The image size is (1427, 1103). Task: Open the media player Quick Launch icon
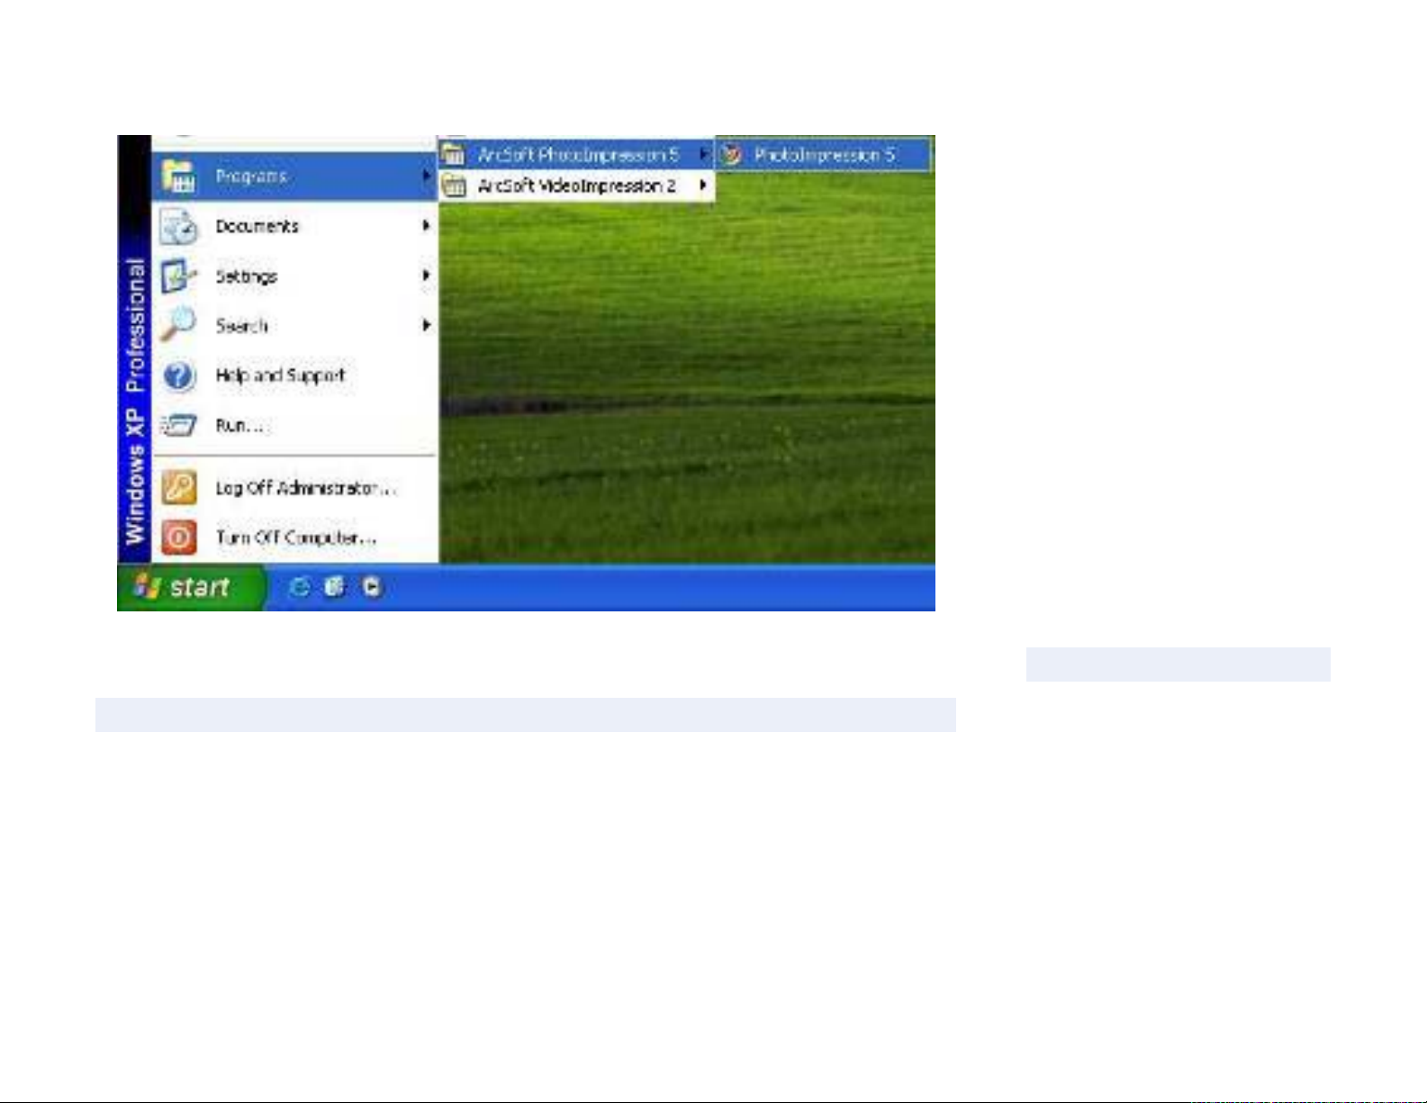pyautogui.click(x=371, y=588)
